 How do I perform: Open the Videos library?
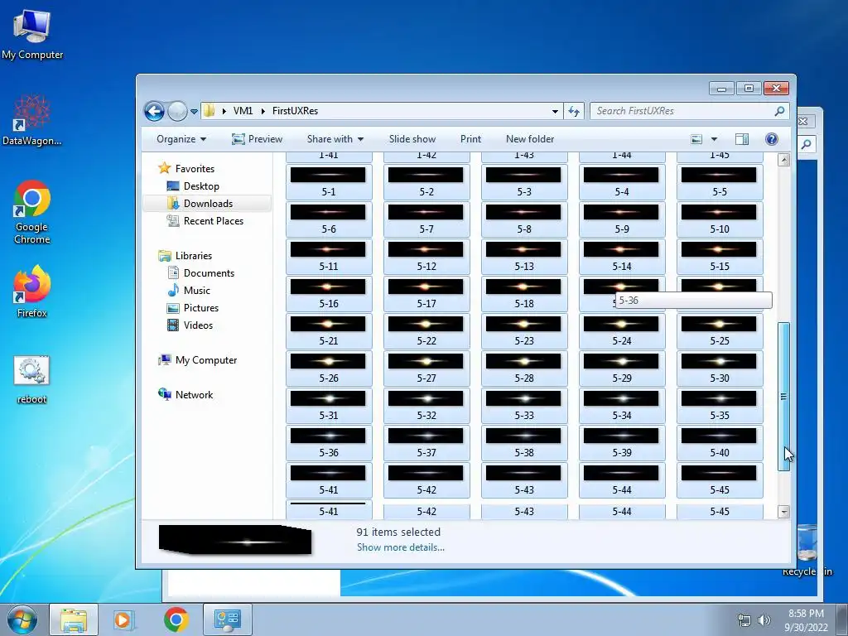pyautogui.click(x=190, y=325)
